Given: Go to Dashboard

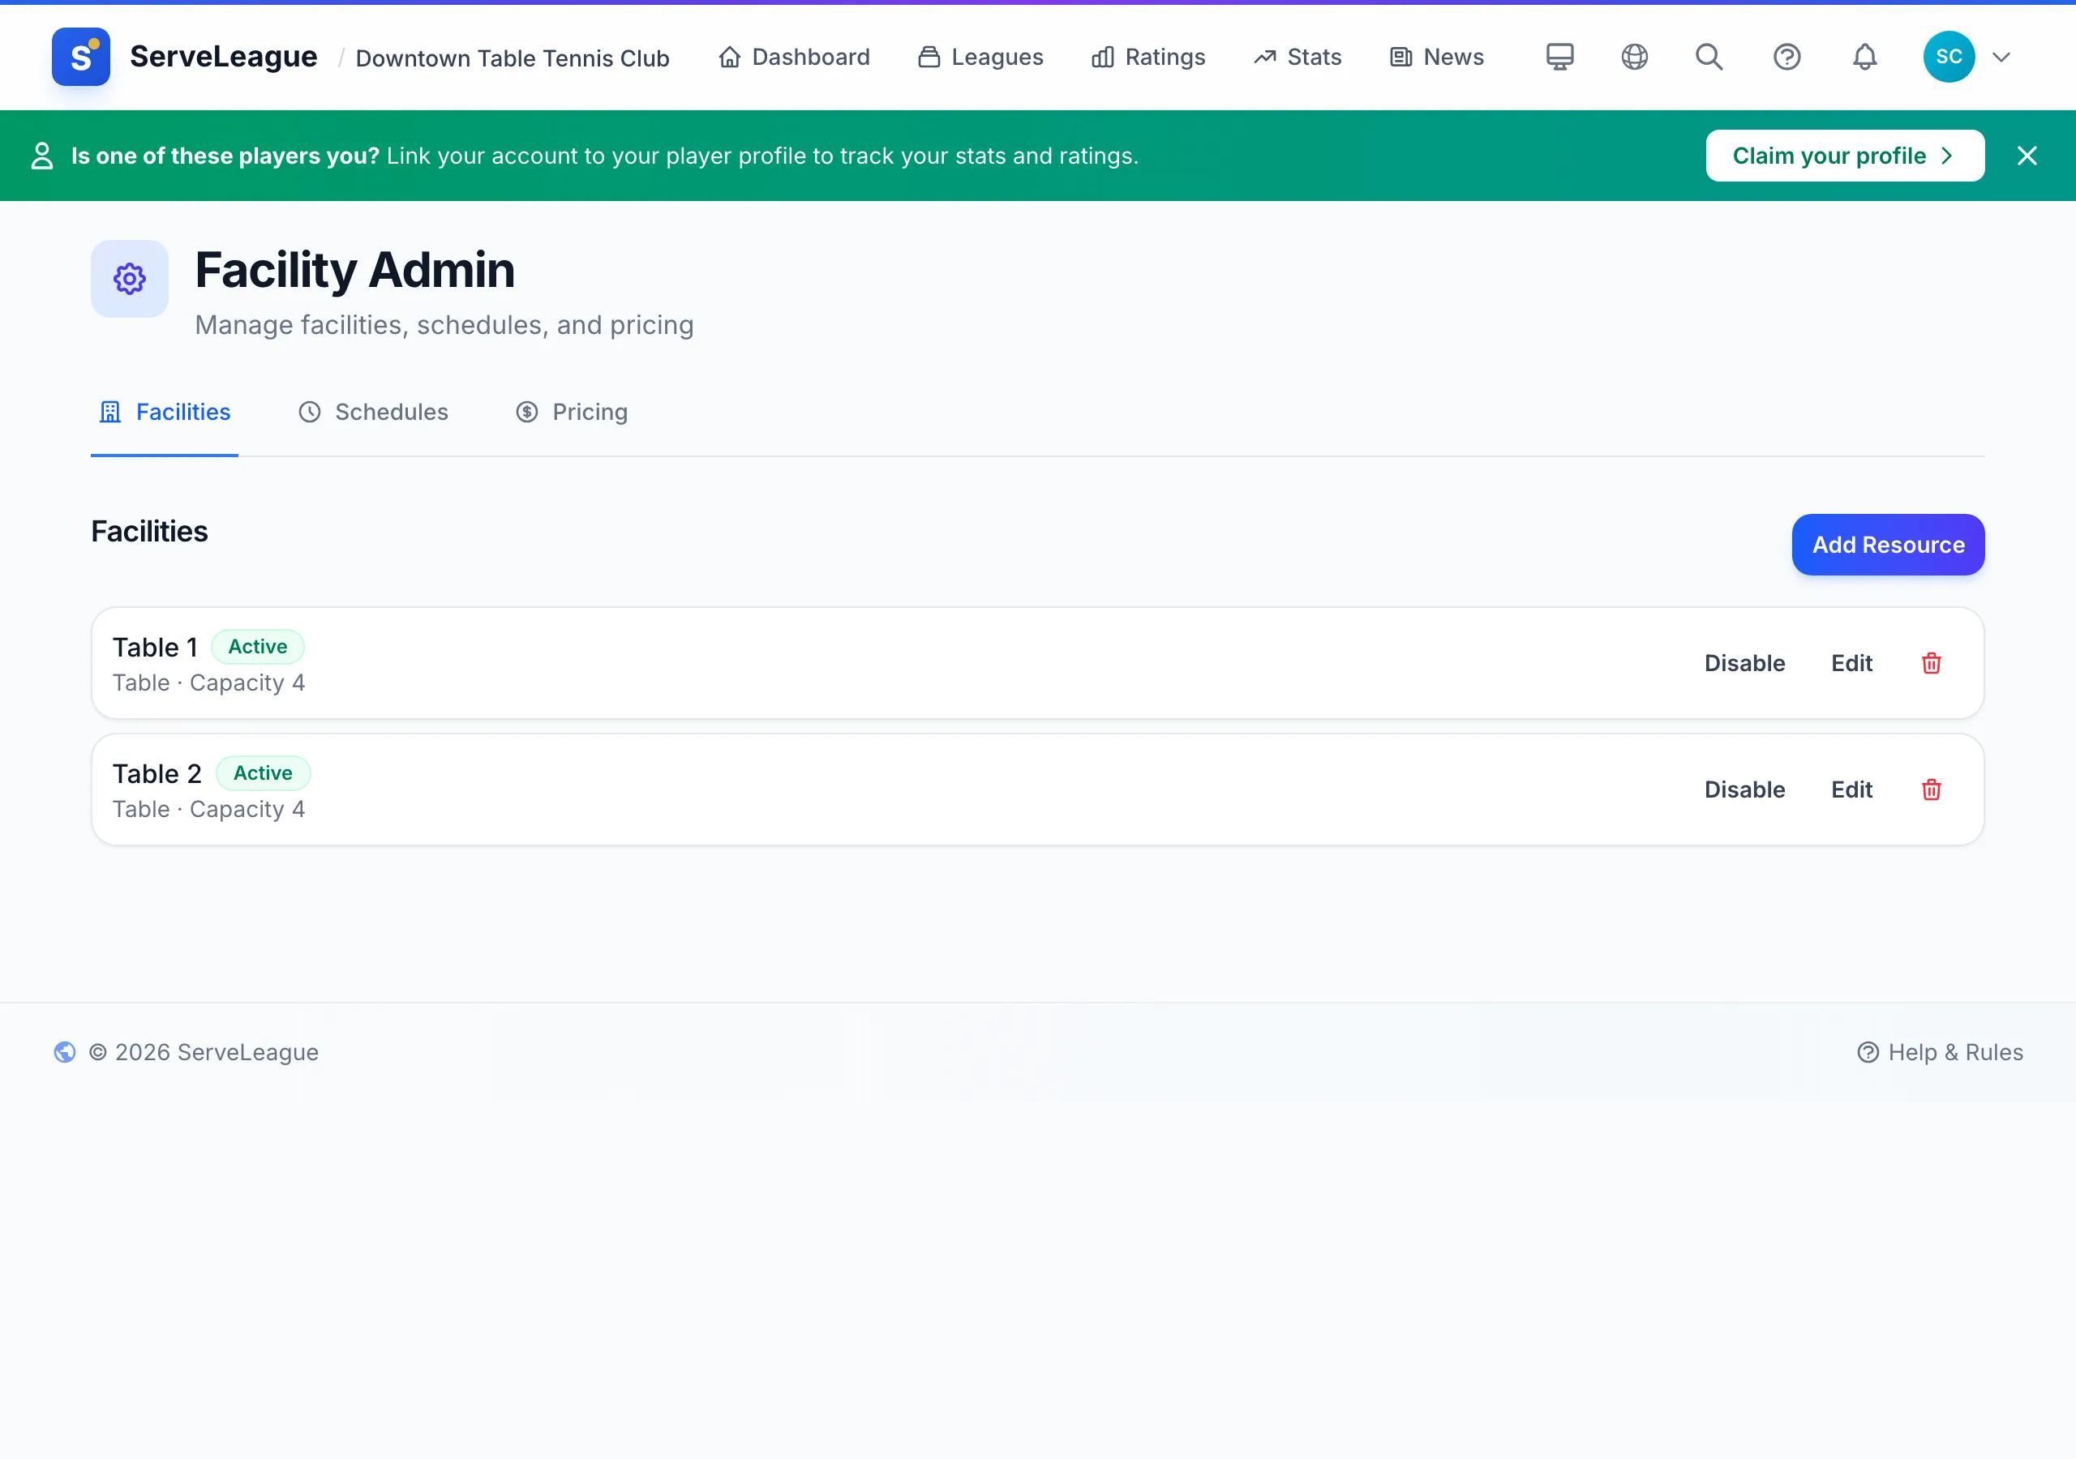Looking at the screenshot, I should (795, 57).
